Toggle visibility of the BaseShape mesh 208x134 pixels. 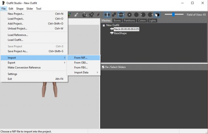tap(112, 33)
